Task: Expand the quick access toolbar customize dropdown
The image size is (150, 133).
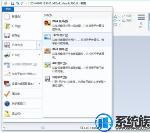Action: (x=26, y=4)
